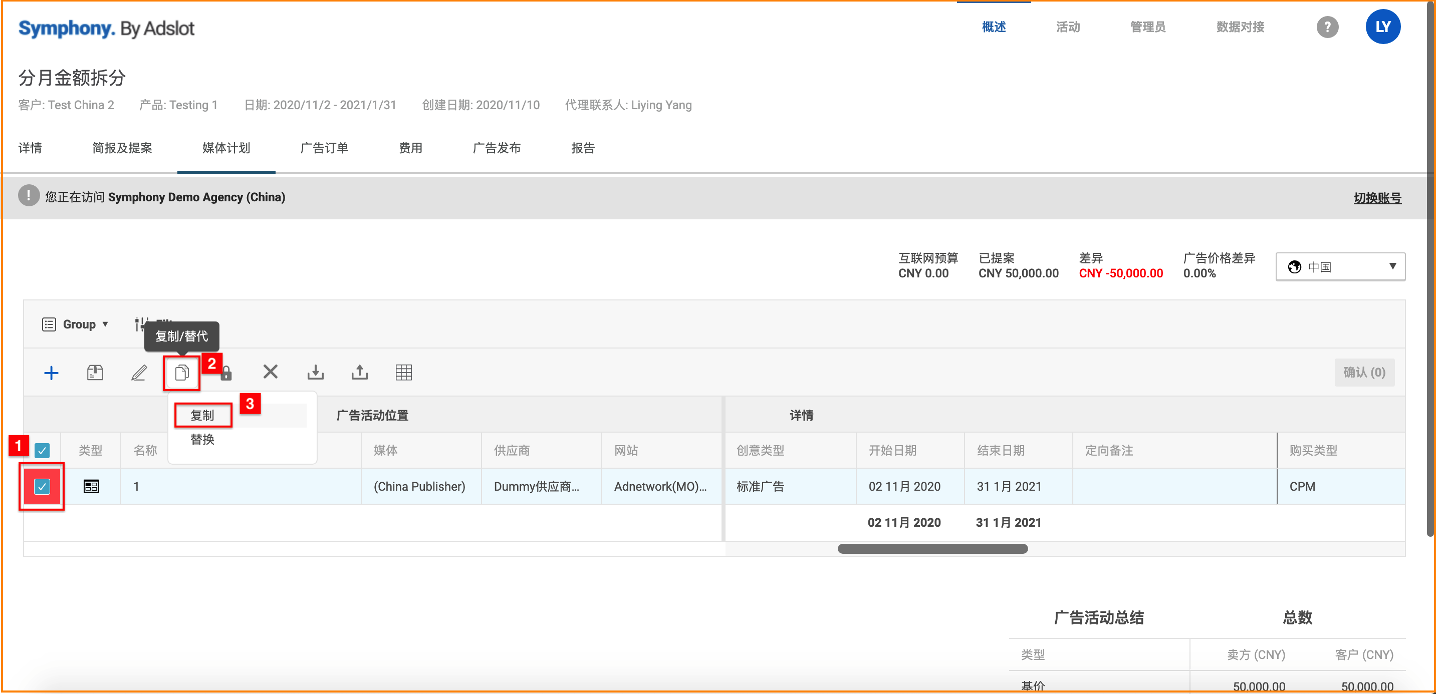Click the 媒体 column header
1436x694 pixels.
point(421,450)
